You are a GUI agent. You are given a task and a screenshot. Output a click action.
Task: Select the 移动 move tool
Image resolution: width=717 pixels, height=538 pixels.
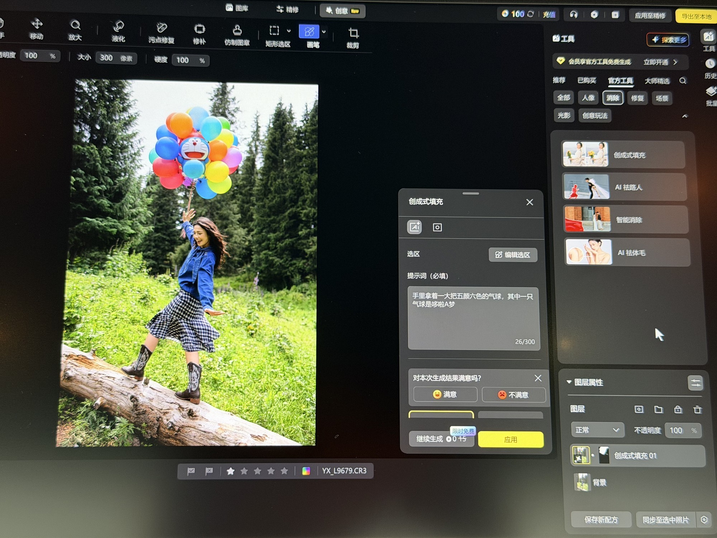click(x=37, y=29)
